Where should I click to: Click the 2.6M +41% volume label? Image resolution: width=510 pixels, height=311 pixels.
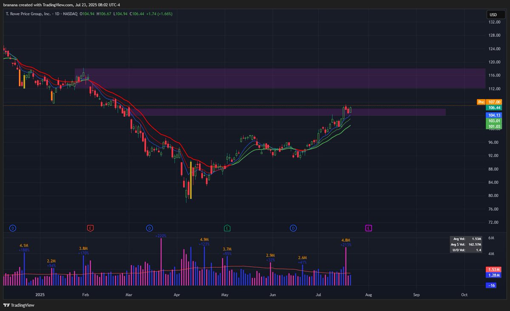(x=302, y=260)
